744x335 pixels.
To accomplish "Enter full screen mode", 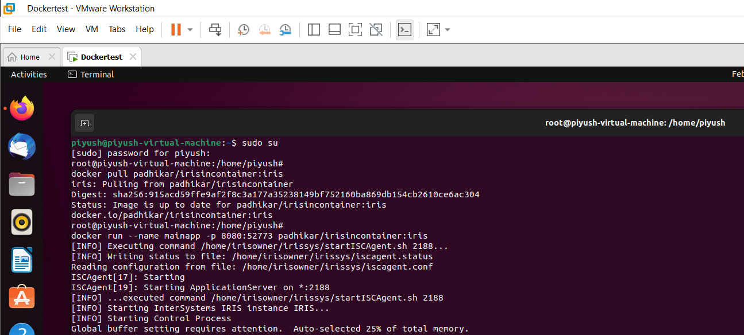I will point(355,29).
